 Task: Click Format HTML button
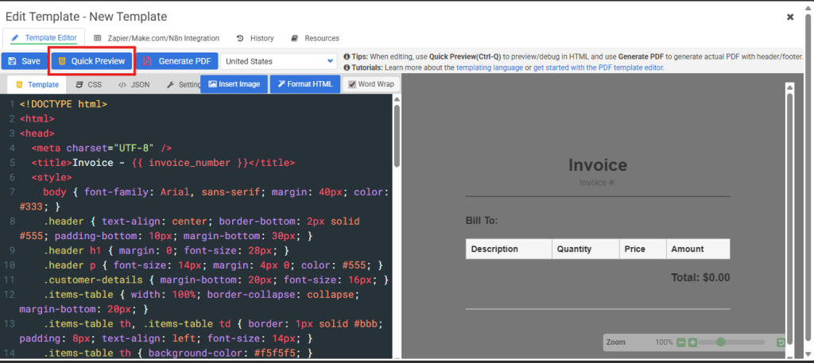[304, 84]
